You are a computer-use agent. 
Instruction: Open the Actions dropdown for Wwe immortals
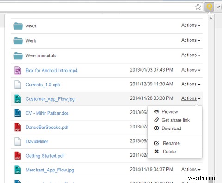tap(191, 55)
